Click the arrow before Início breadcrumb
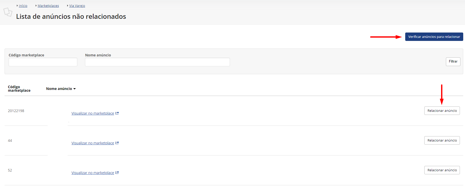Screen dimensions: 465x186 (x=17, y=6)
